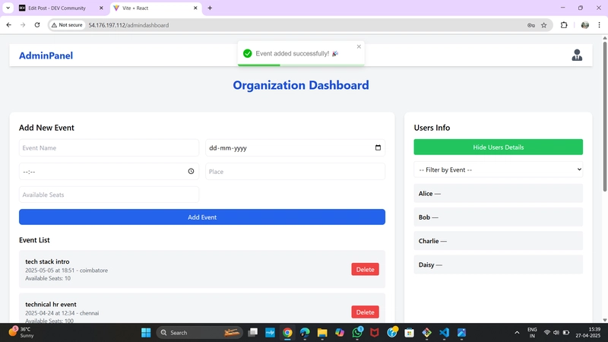Screen dimensions: 608x342
Task: Bookmark this page with the star icon
Action: (543, 25)
